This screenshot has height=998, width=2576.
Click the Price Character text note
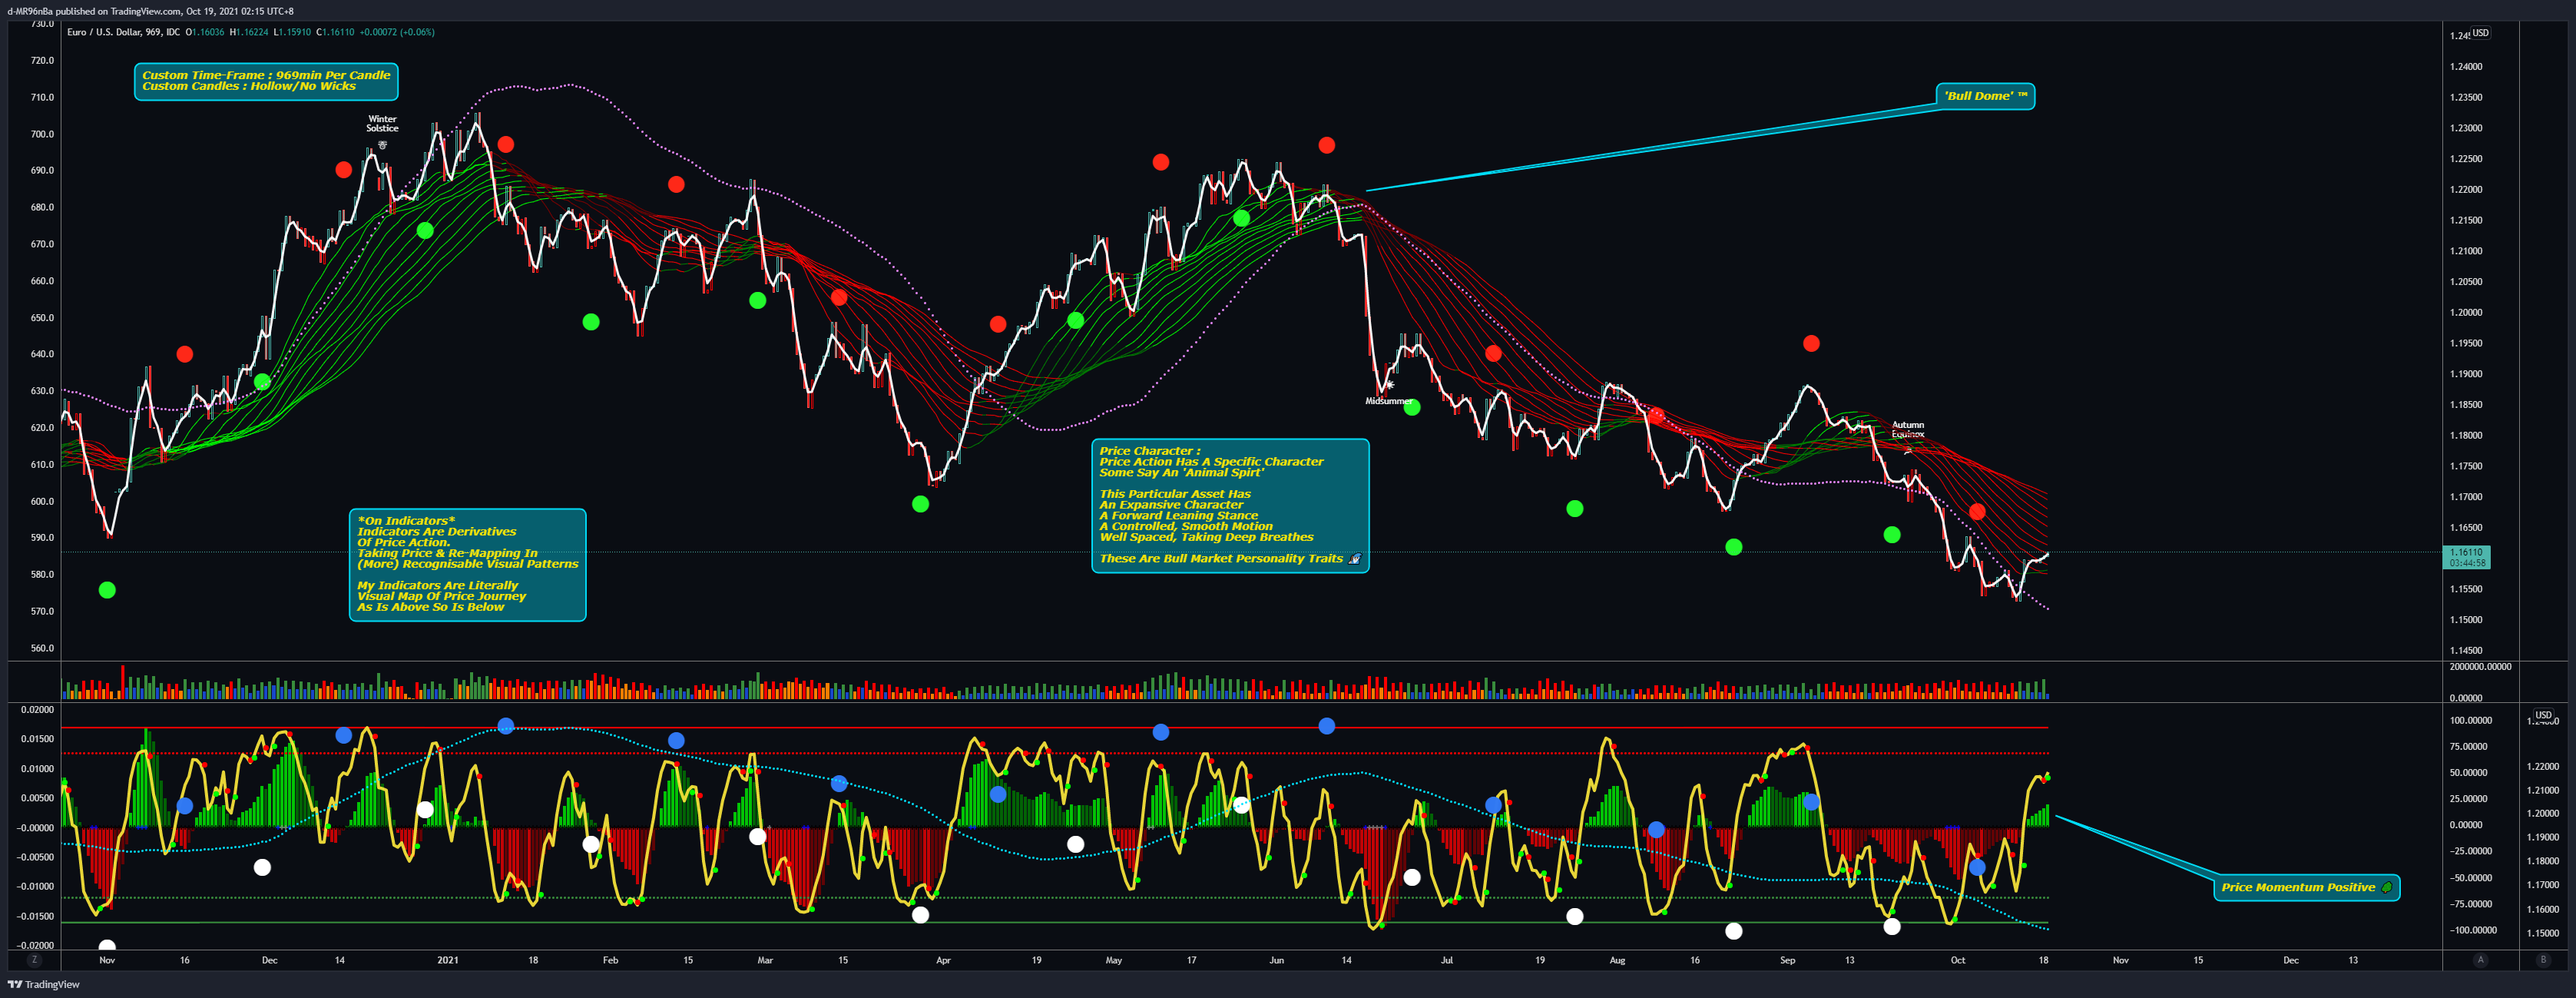[x=1230, y=505]
